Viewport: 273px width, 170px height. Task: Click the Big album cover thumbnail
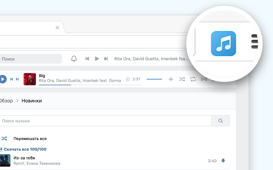(30, 79)
